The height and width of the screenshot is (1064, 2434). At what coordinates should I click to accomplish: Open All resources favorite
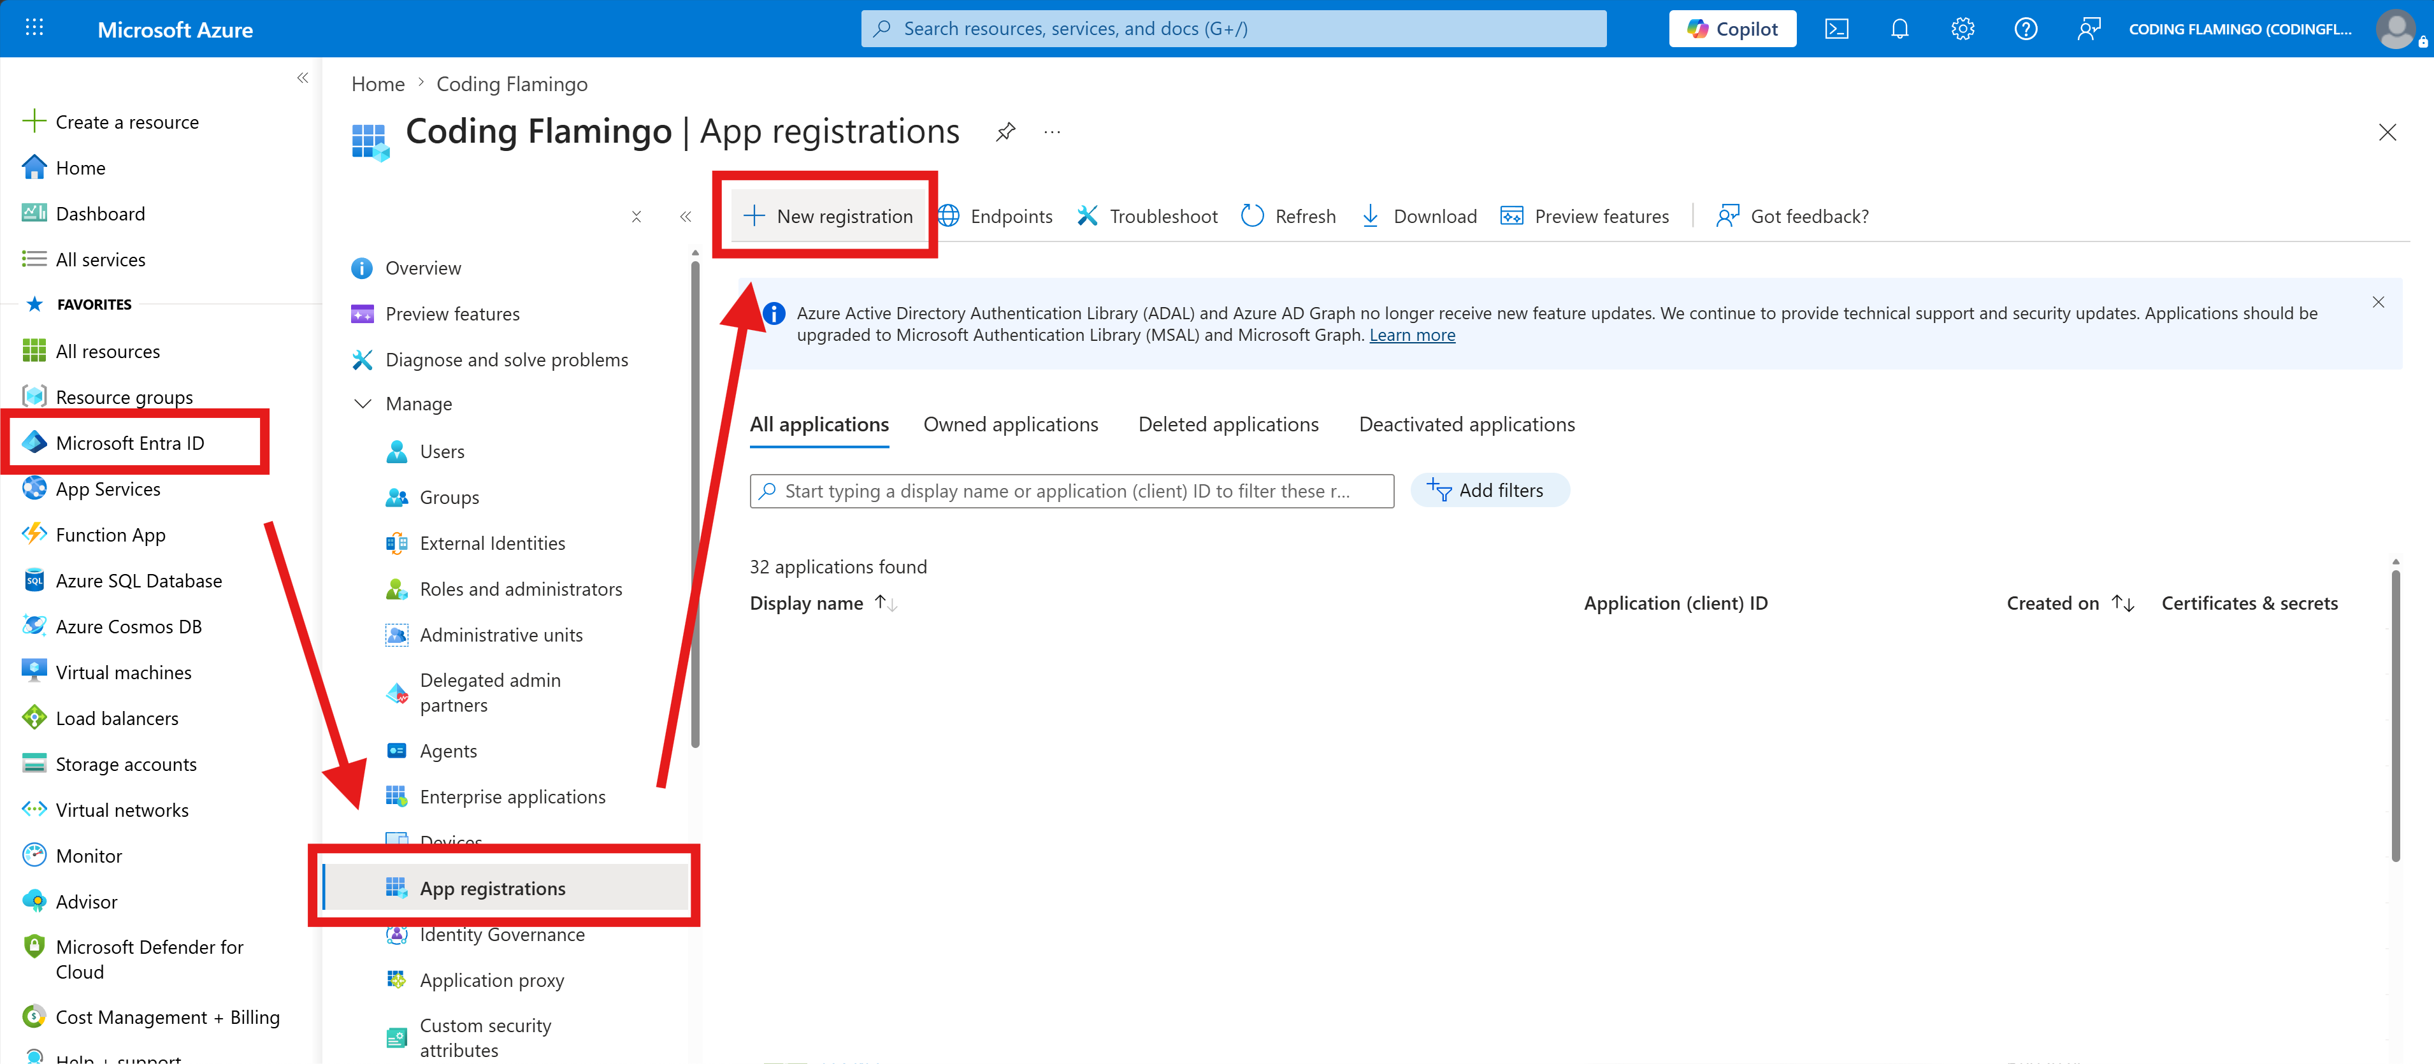(90, 352)
